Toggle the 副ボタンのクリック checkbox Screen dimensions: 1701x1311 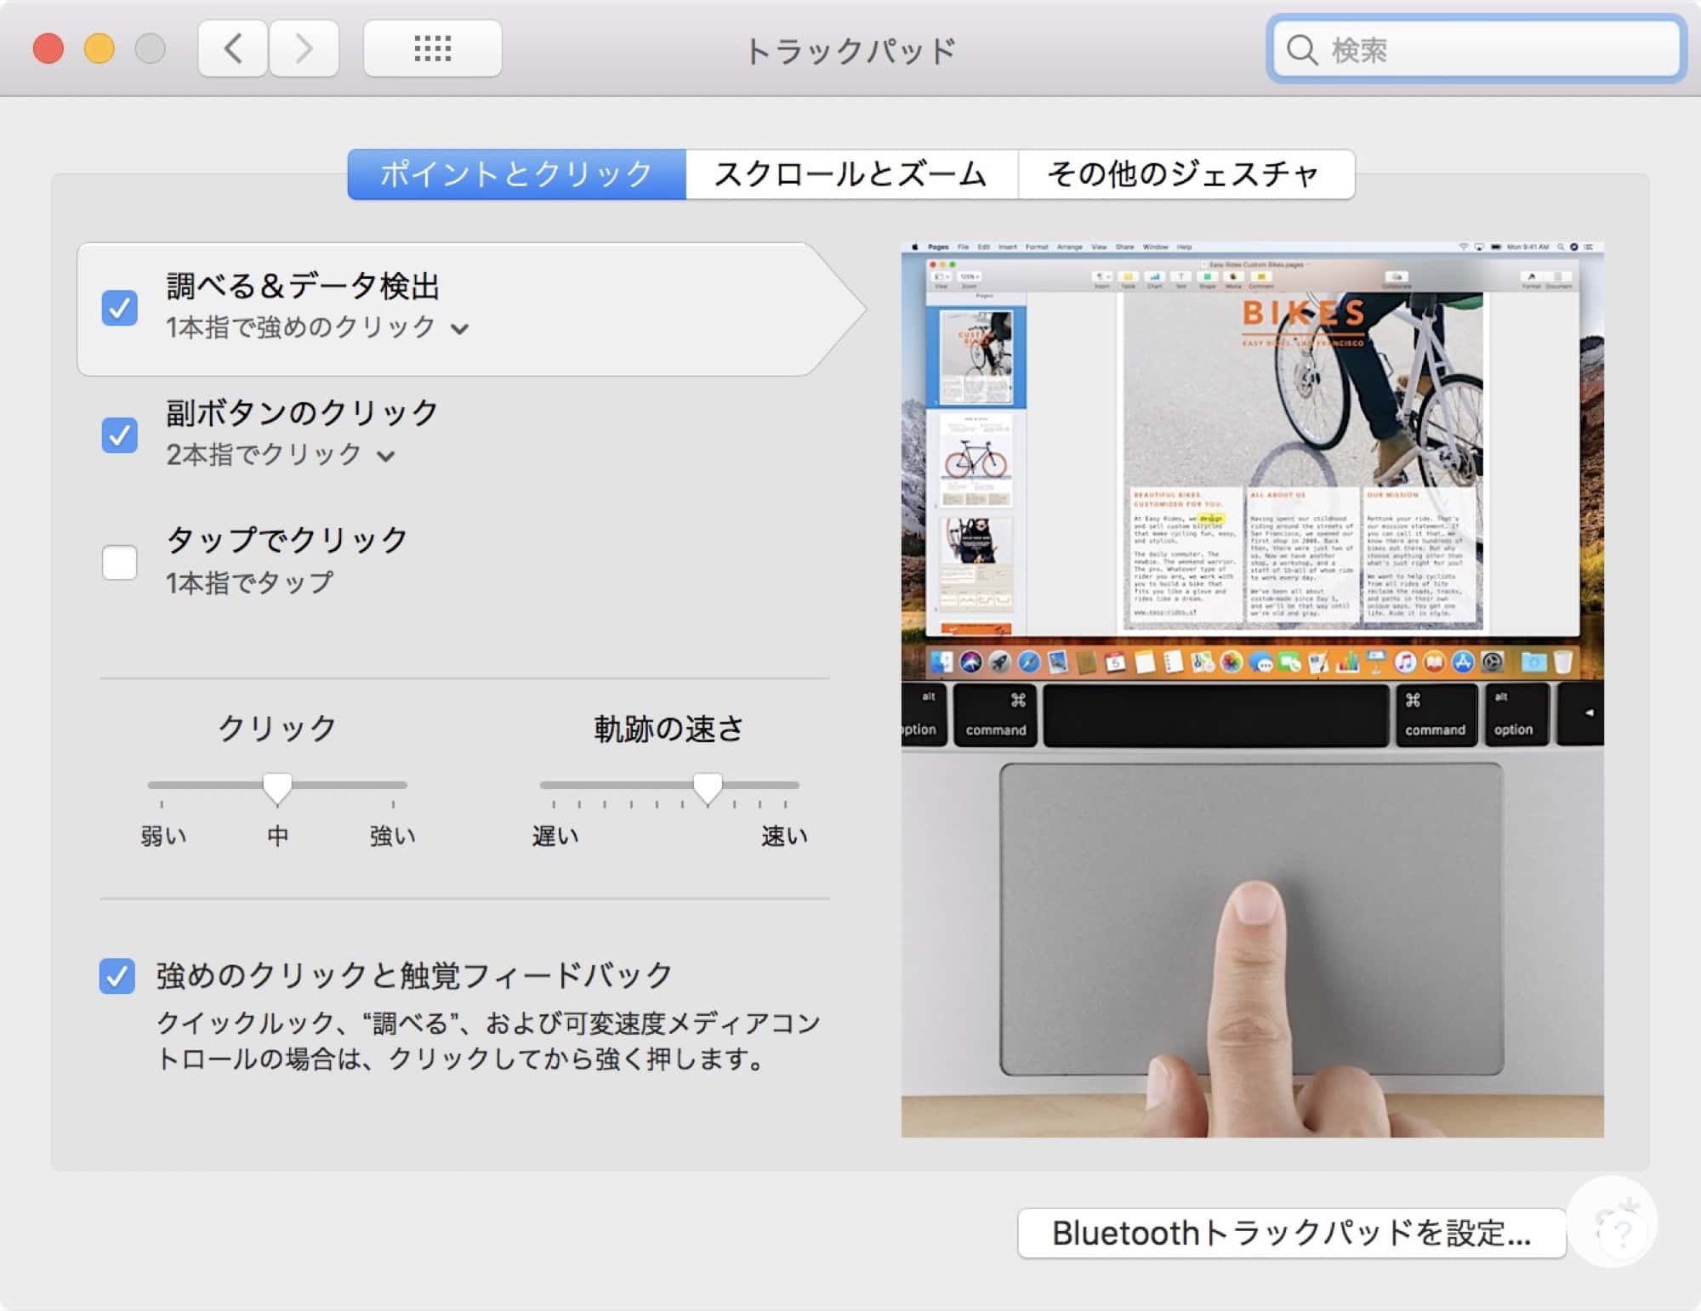click(x=119, y=435)
